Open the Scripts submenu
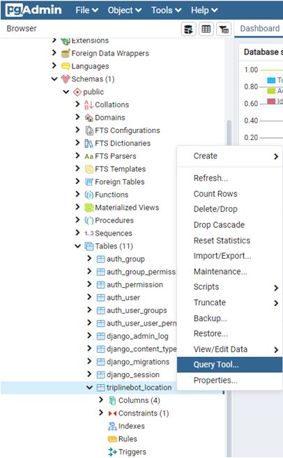Image resolution: width=283 pixels, height=458 pixels. (229, 287)
